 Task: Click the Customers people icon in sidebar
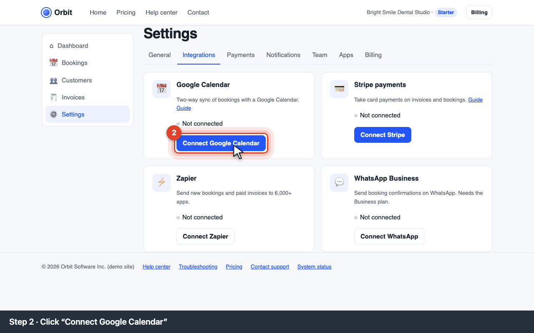click(53, 80)
